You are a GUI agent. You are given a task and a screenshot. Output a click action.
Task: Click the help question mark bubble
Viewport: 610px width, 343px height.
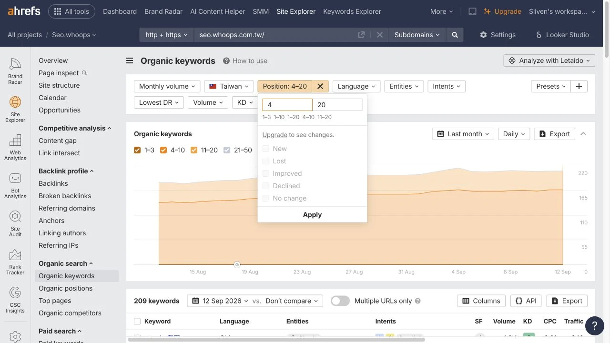pyautogui.click(x=594, y=326)
